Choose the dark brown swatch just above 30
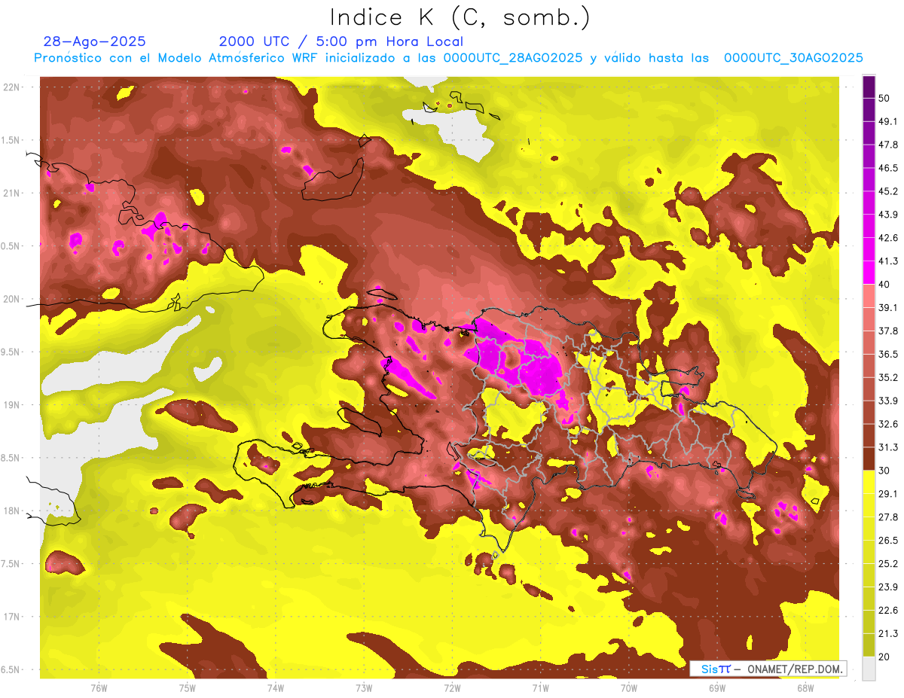Image resolution: width=904 pixels, height=698 pixels. 869,459
